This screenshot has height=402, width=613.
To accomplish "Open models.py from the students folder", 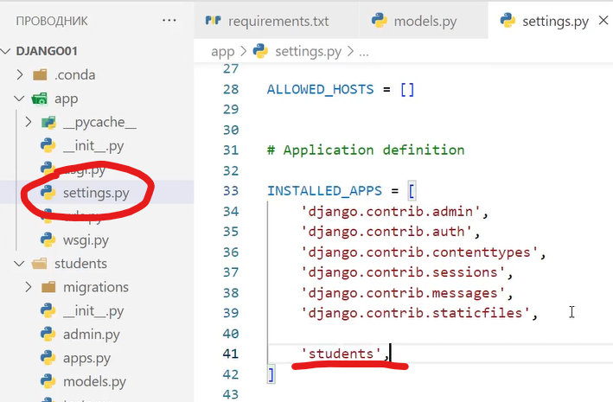I will click(x=94, y=380).
